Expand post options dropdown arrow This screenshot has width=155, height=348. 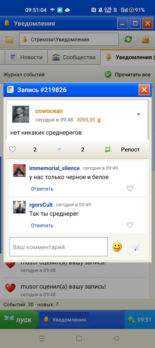139,115
